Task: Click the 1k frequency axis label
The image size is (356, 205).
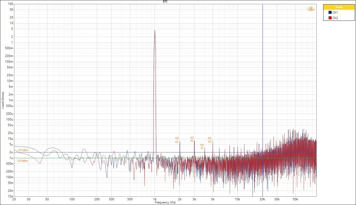Action: point(155,200)
